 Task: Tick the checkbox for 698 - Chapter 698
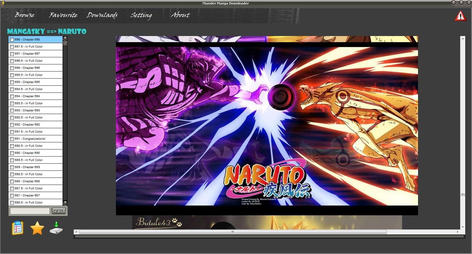coord(12,40)
